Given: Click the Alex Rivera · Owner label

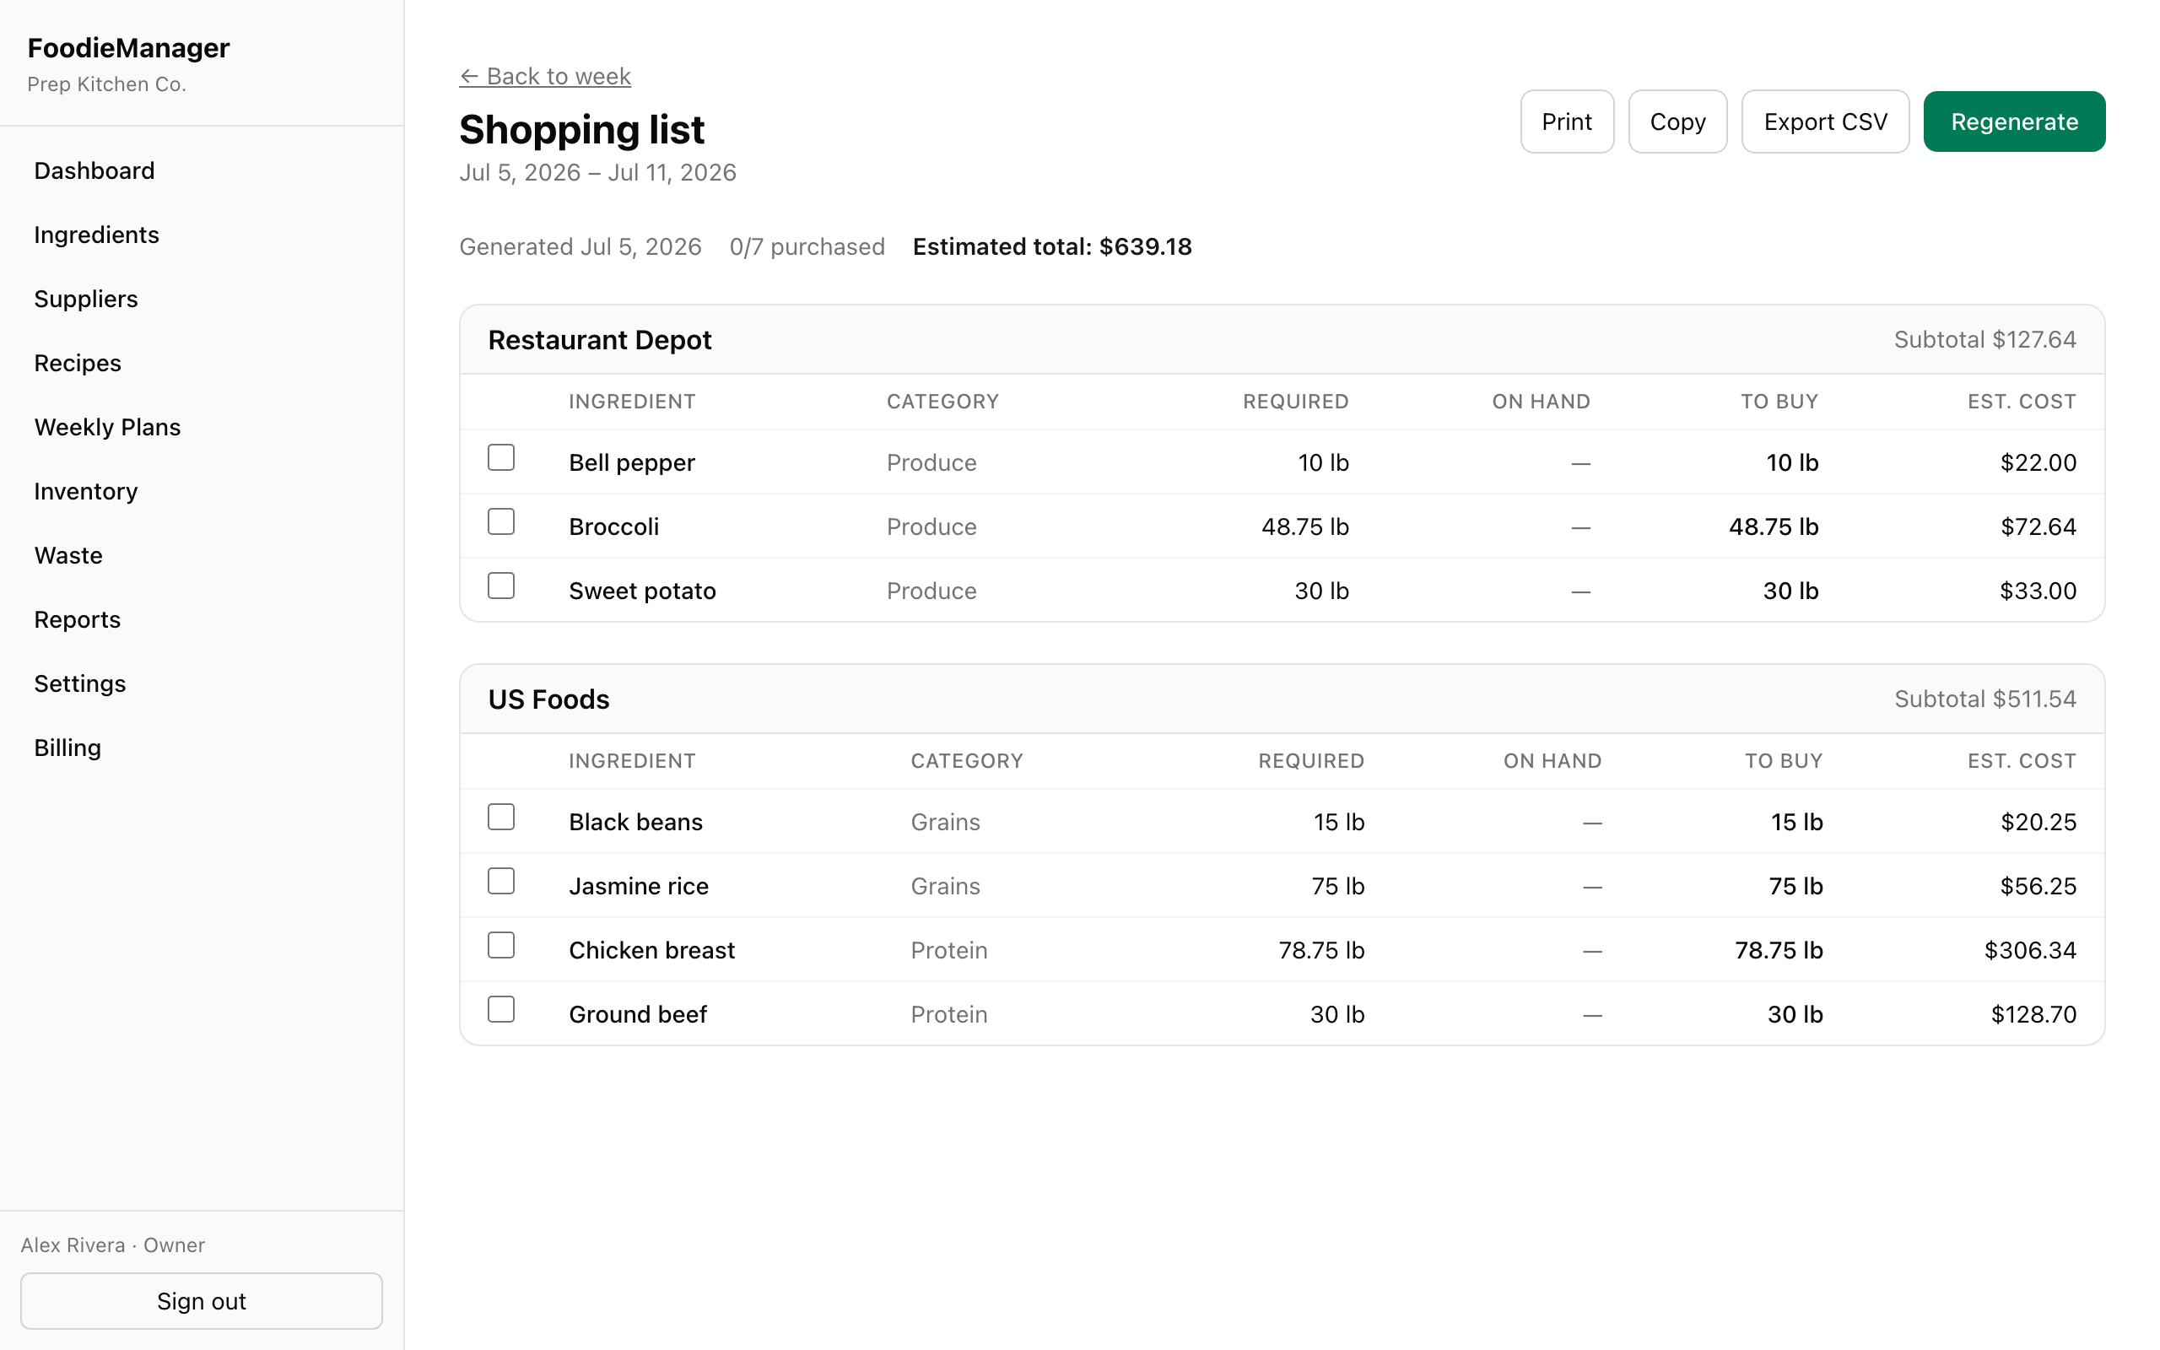Looking at the screenshot, I should 113,1245.
